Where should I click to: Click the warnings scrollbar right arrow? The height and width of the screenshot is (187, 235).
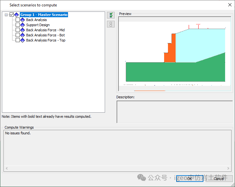[x=228, y=168]
